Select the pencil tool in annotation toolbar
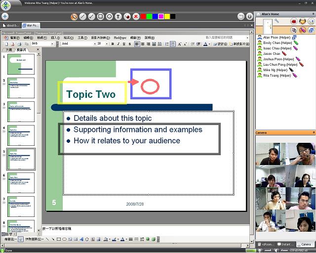316x253 pixels. [x=74, y=16]
